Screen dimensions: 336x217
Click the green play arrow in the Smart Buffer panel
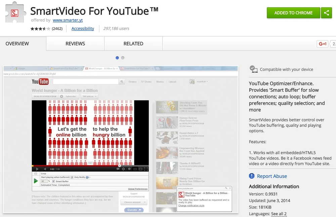tap(36, 181)
